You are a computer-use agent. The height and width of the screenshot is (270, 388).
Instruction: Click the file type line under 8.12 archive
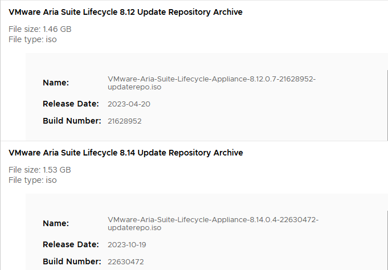point(32,39)
